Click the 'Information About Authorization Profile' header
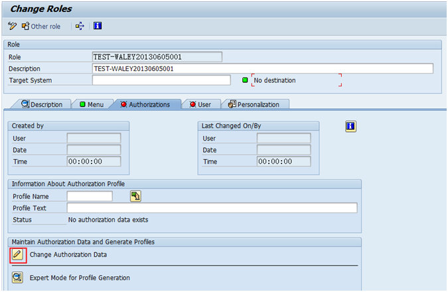This screenshot has width=448, height=292. (x=68, y=184)
